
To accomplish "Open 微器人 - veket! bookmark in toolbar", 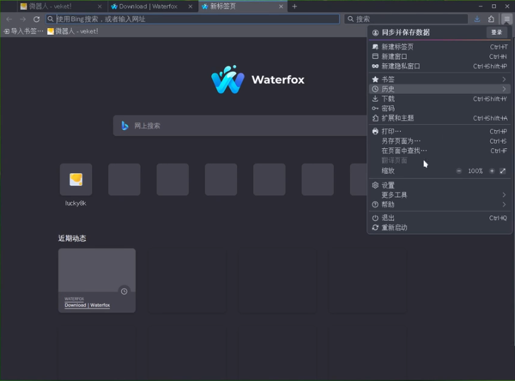I will tap(73, 31).
